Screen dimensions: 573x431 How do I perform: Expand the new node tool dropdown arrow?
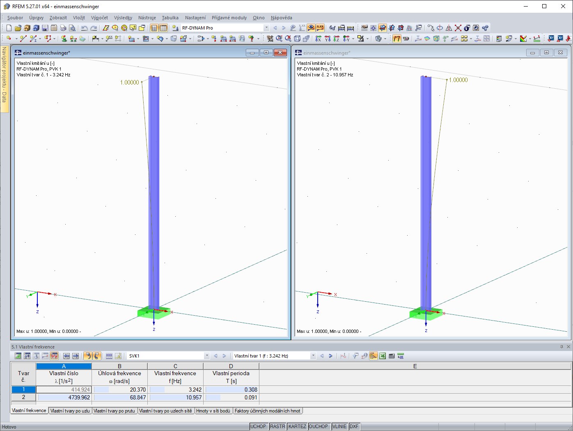16,39
